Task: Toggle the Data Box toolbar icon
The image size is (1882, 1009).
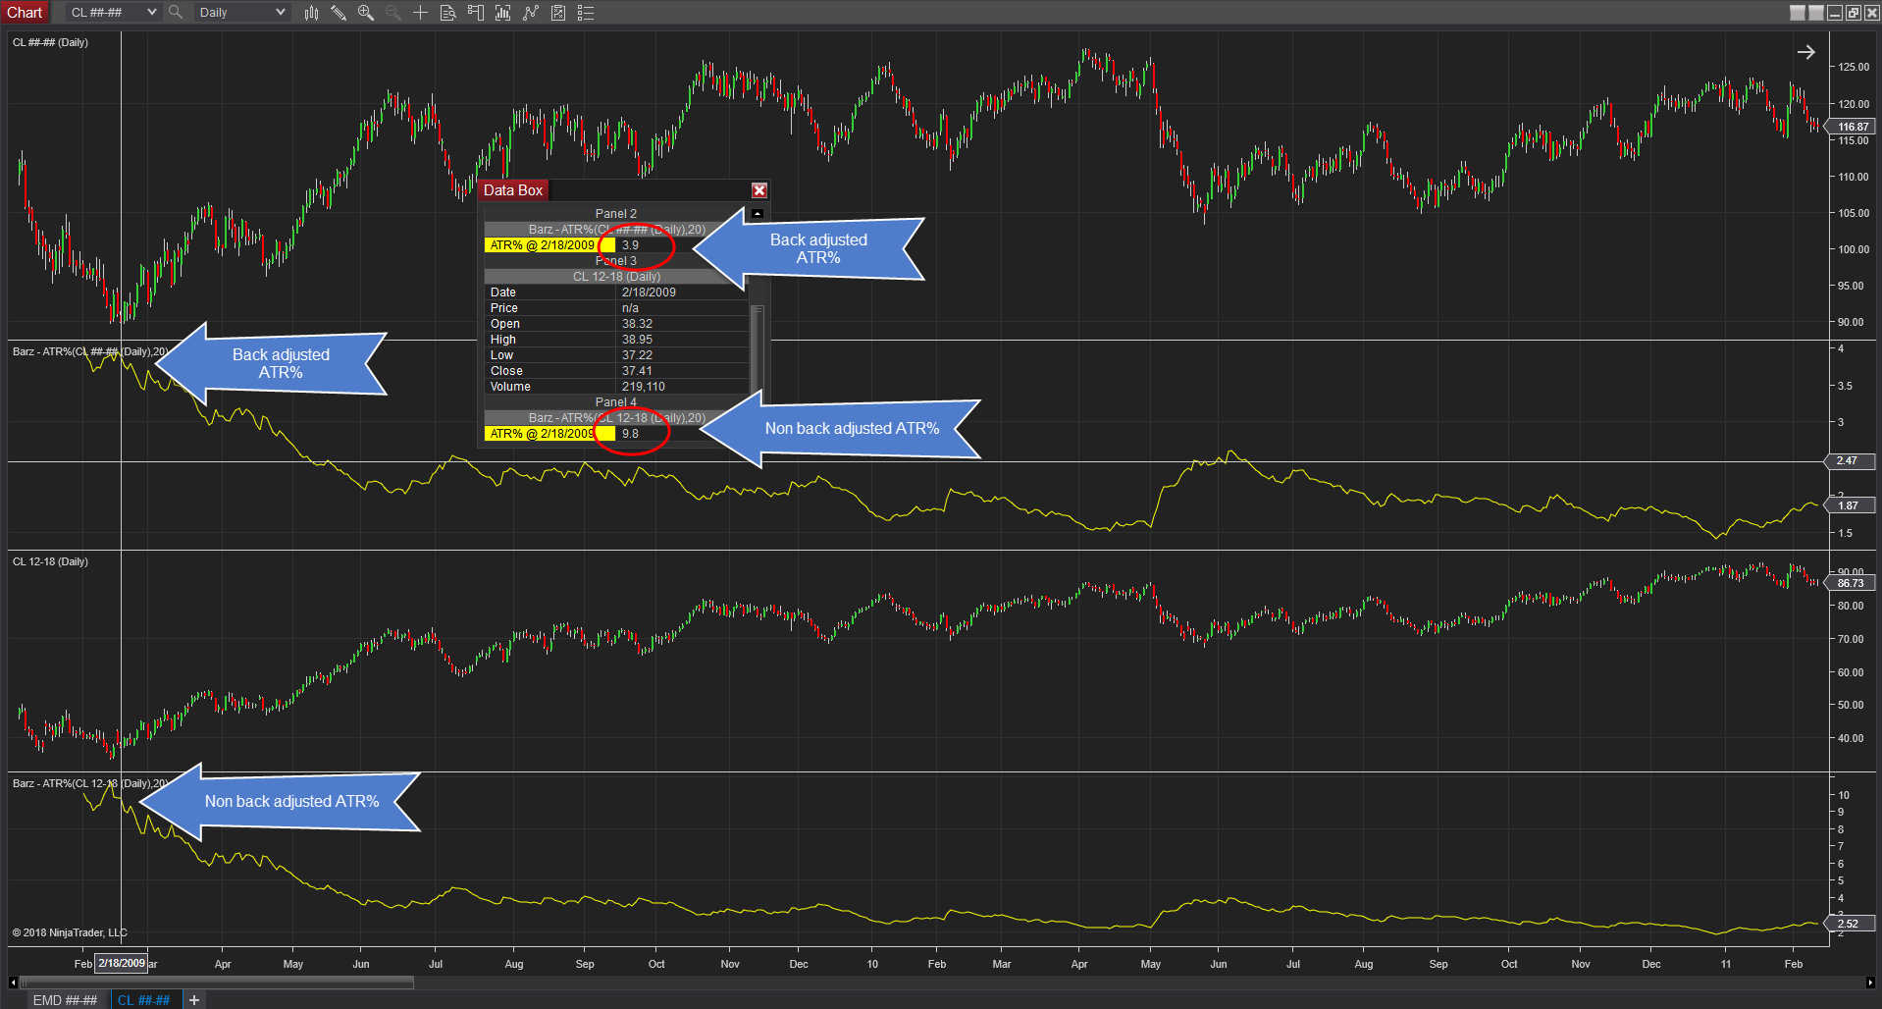Action: (x=447, y=13)
